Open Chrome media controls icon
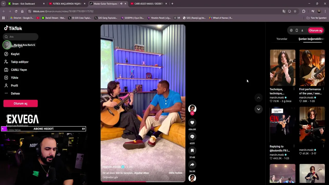This screenshot has height=185, width=329. [313, 11]
